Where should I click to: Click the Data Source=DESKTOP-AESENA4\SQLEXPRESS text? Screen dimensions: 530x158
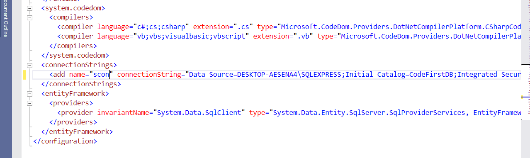[266, 75]
